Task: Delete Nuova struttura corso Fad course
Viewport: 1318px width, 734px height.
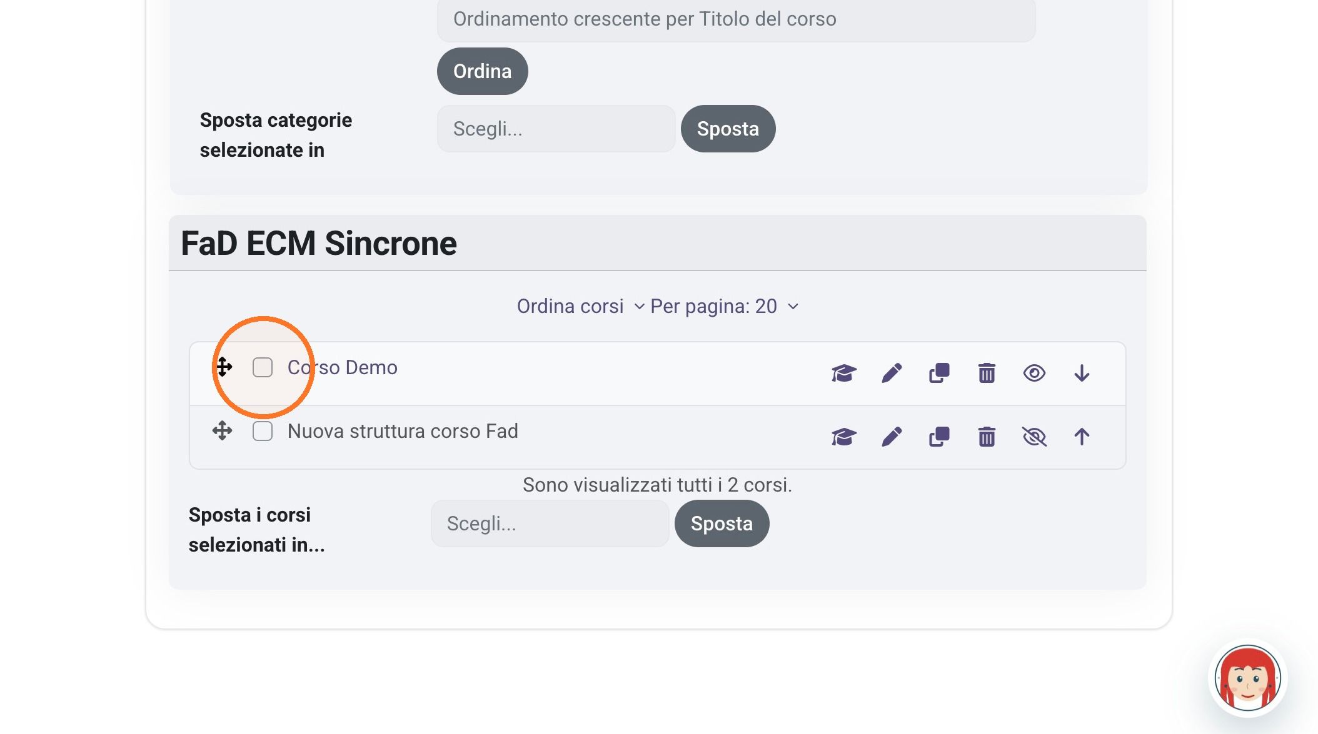Action: (x=987, y=437)
